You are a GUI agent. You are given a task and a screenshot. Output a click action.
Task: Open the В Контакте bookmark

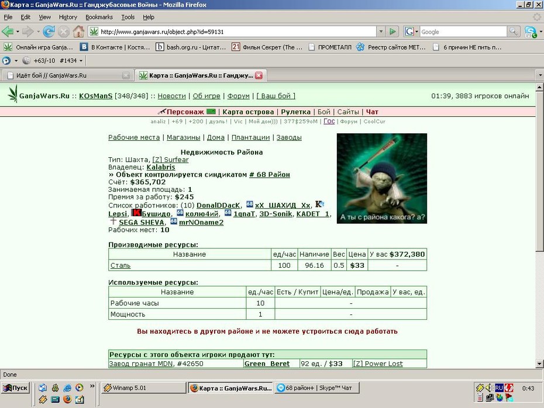pyautogui.click(x=115, y=47)
